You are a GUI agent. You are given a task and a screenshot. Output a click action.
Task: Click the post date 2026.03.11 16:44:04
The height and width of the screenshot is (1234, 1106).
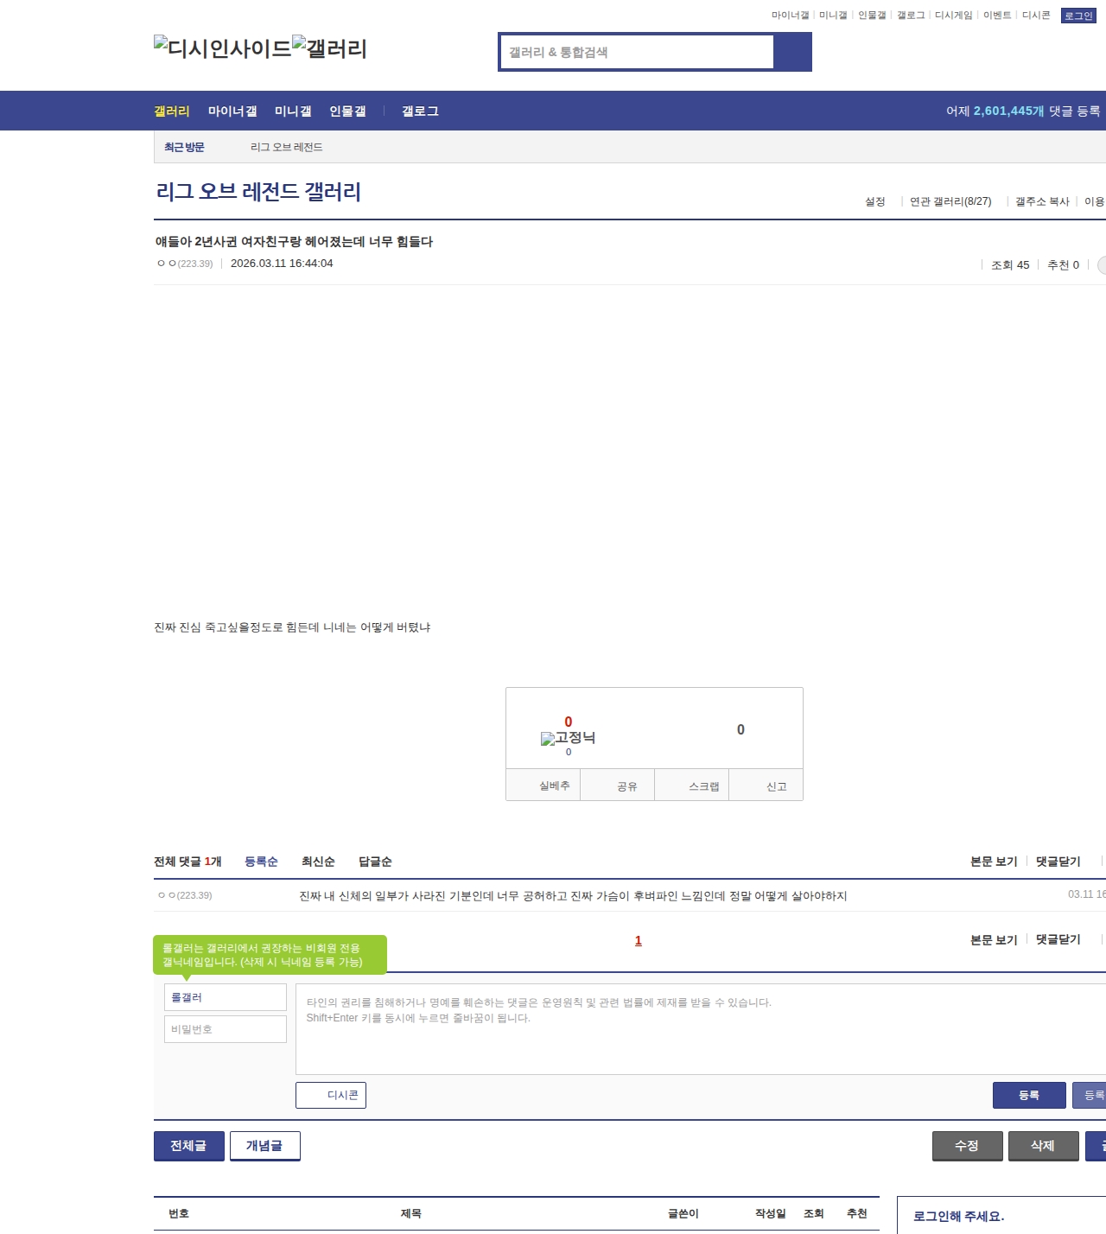pyautogui.click(x=282, y=264)
